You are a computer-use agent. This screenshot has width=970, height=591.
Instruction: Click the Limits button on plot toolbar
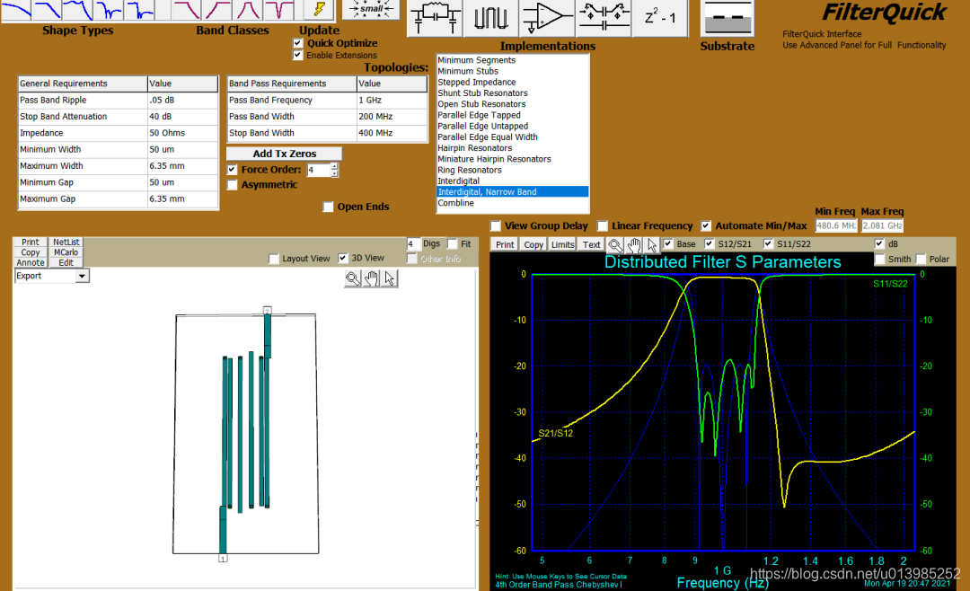tap(562, 244)
